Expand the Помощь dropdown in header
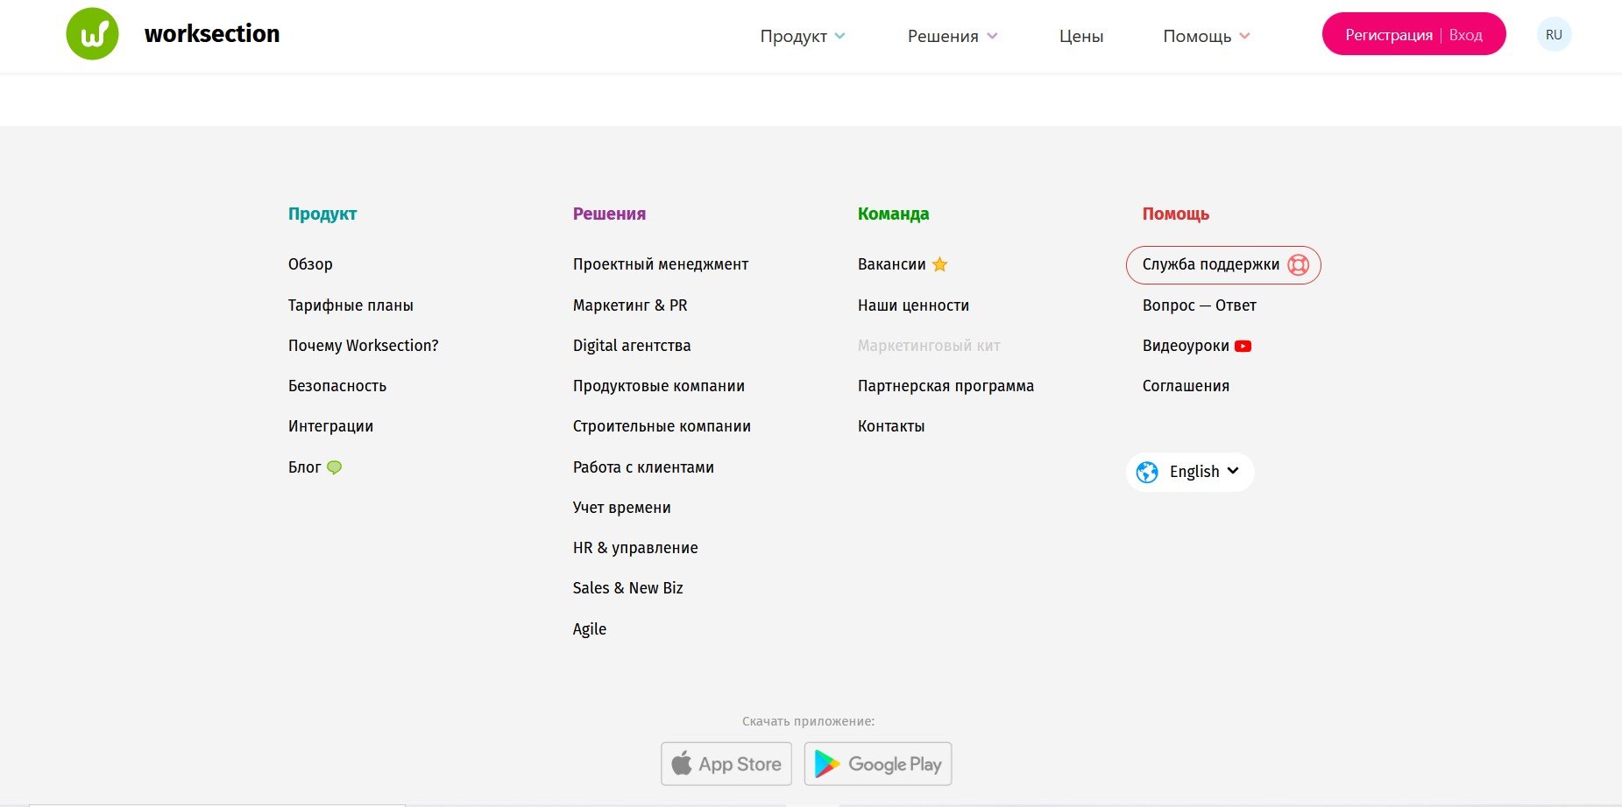 coord(1206,36)
